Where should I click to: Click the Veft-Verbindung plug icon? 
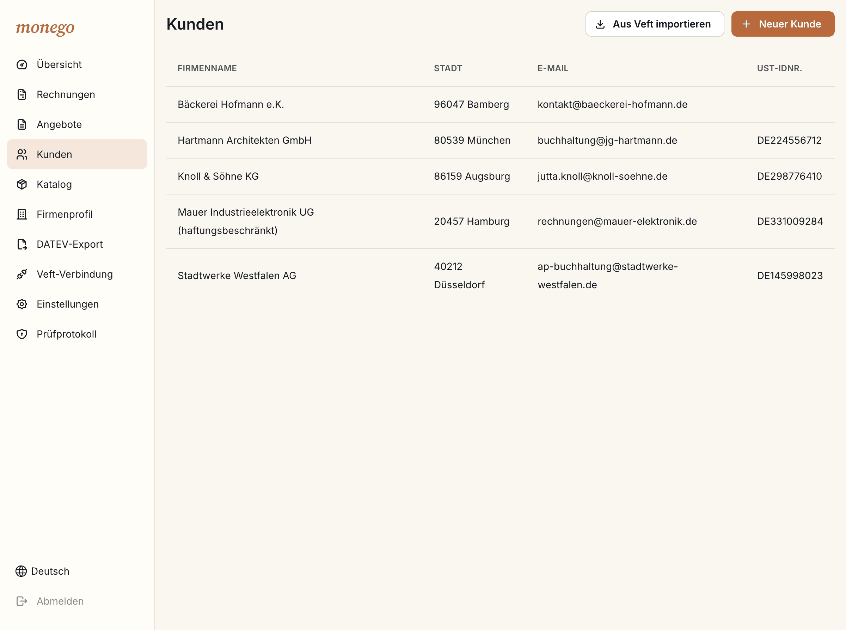[22, 274]
